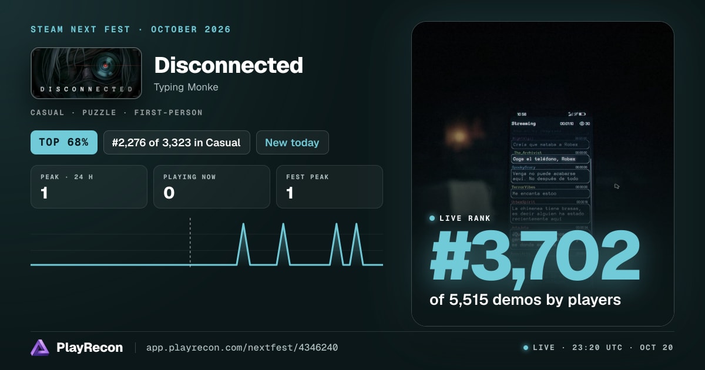The height and width of the screenshot is (370, 705).
Task: Click the CASUAL · PUZZLE · FIRST-PERSON tags line
Action: click(x=116, y=112)
